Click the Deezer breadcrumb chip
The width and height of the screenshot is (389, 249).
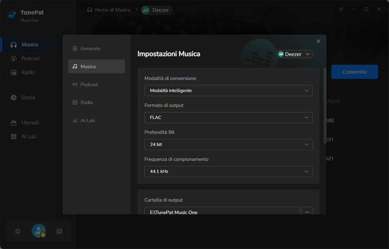click(156, 10)
